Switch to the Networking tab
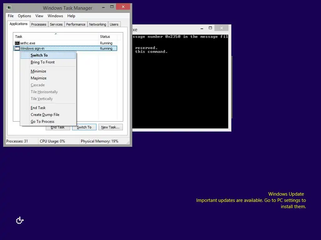 (97, 24)
